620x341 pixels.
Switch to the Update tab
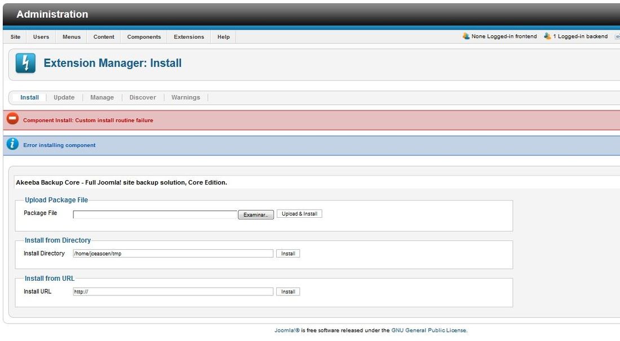point(64,97)
